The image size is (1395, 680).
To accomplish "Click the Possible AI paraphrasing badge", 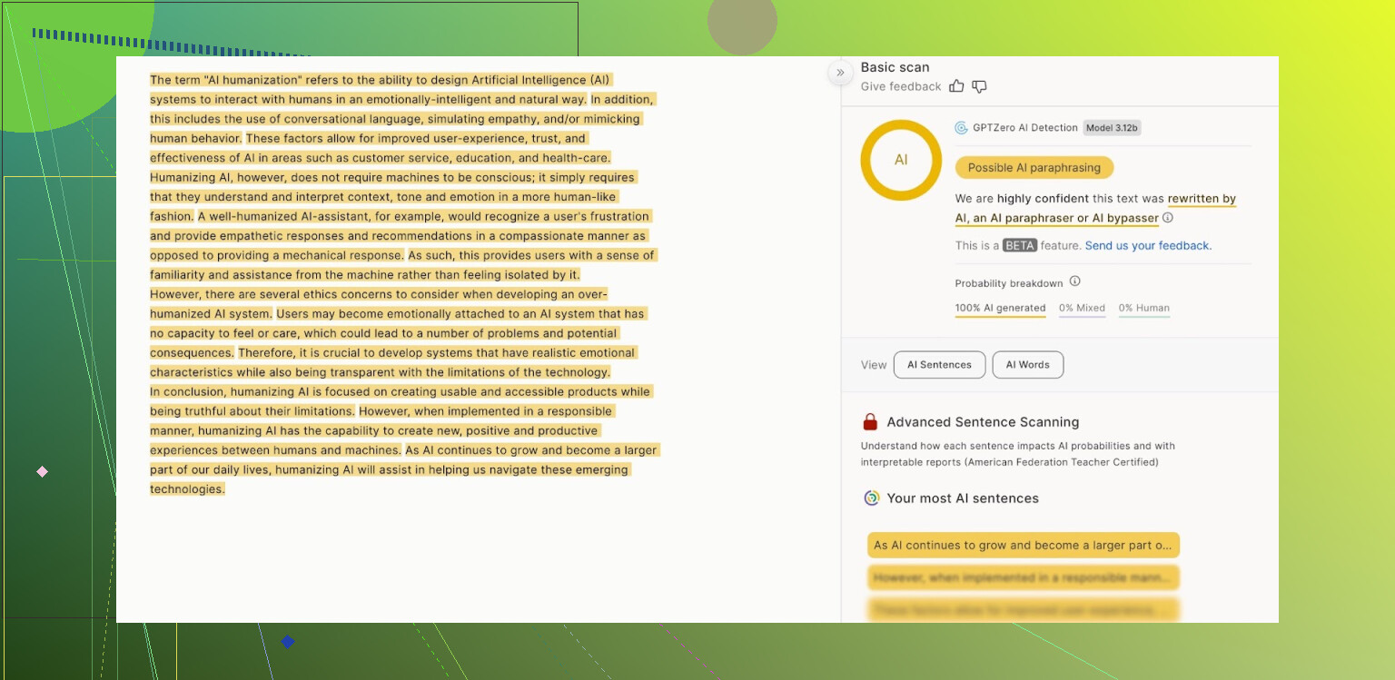I will pos(1034,168).
